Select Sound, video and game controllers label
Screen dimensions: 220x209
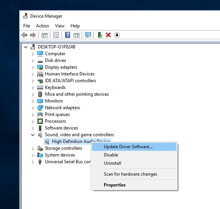(x=79, y=135)
